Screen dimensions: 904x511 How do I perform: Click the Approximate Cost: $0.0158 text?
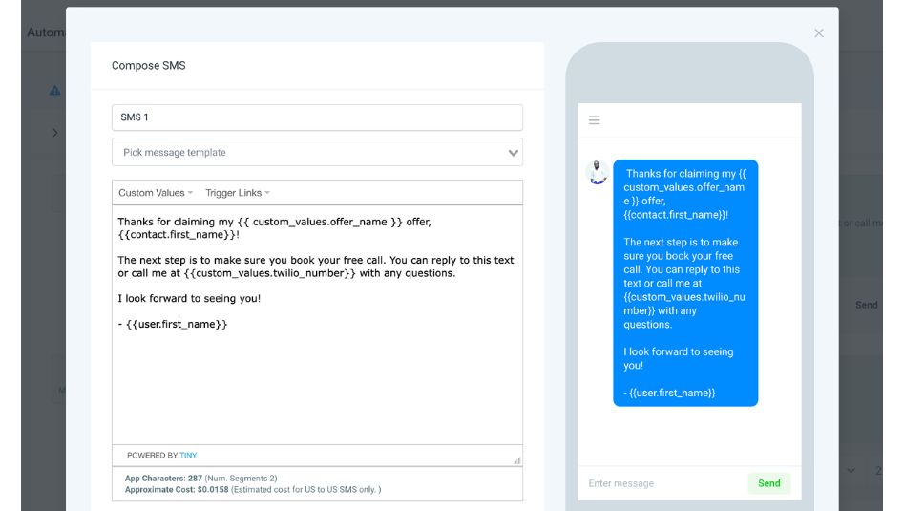pos(177,490)
